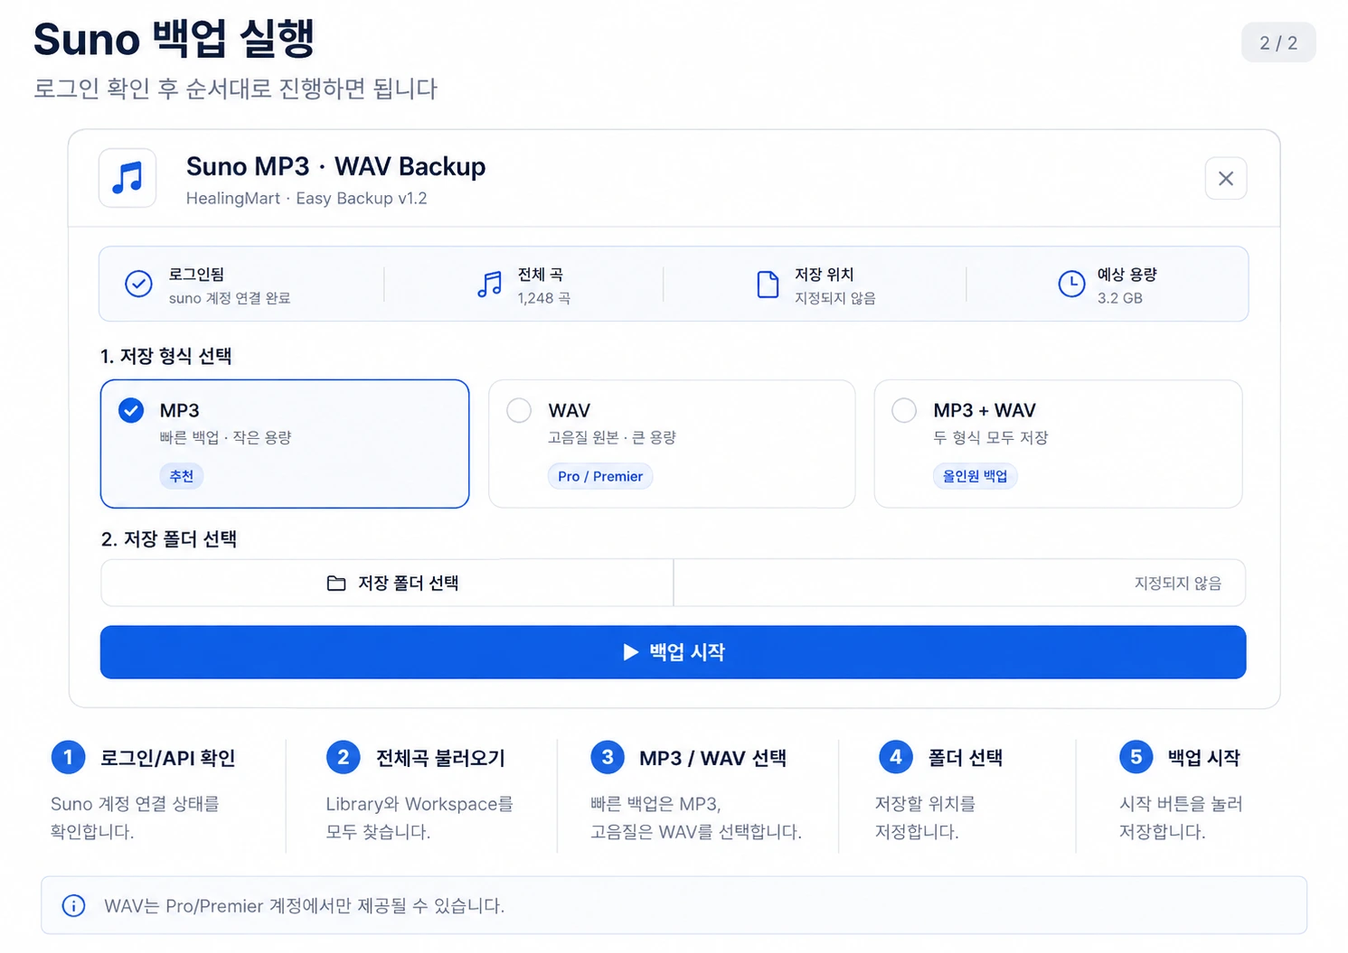Click the Pro / Premier badge
The width and height of the screenshot is (1348, 953).
click(x=600, y=476)
